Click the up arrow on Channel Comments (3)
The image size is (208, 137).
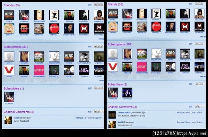click(199, 106)
